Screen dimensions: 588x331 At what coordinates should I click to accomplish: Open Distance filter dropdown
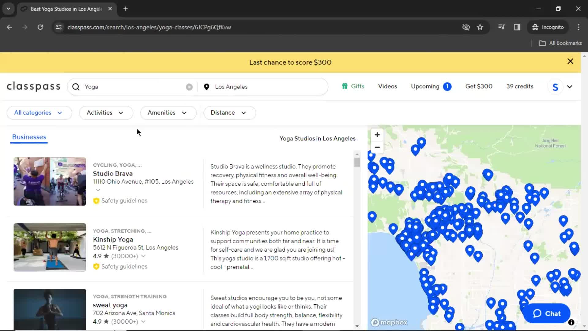click(229, 113)
